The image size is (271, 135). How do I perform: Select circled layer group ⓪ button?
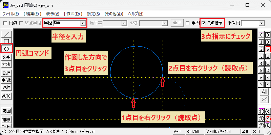point(262,112)
